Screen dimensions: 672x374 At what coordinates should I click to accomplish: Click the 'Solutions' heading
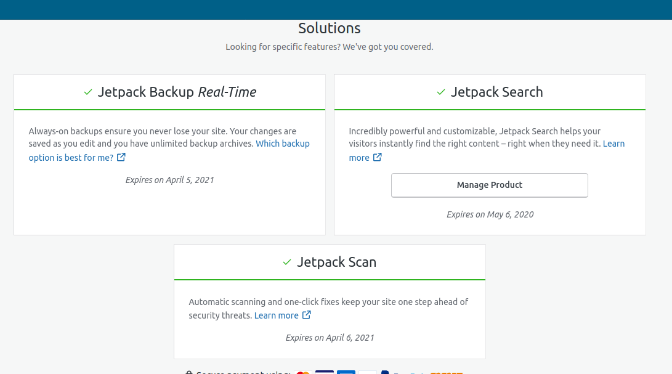(x=330, y=28)
